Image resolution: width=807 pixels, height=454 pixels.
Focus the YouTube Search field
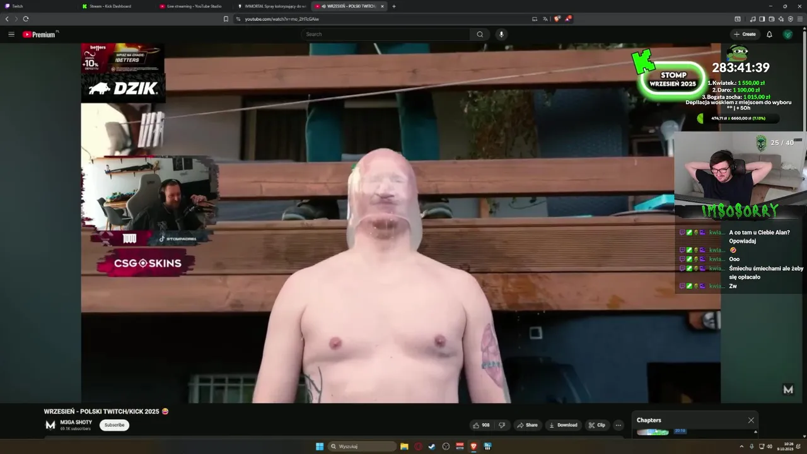click(x=386, y=34)
